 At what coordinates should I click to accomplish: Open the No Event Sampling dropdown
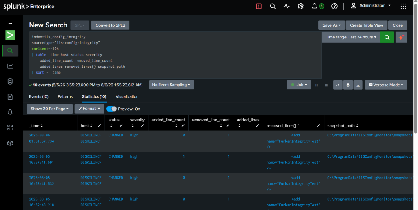coord(172,85)
